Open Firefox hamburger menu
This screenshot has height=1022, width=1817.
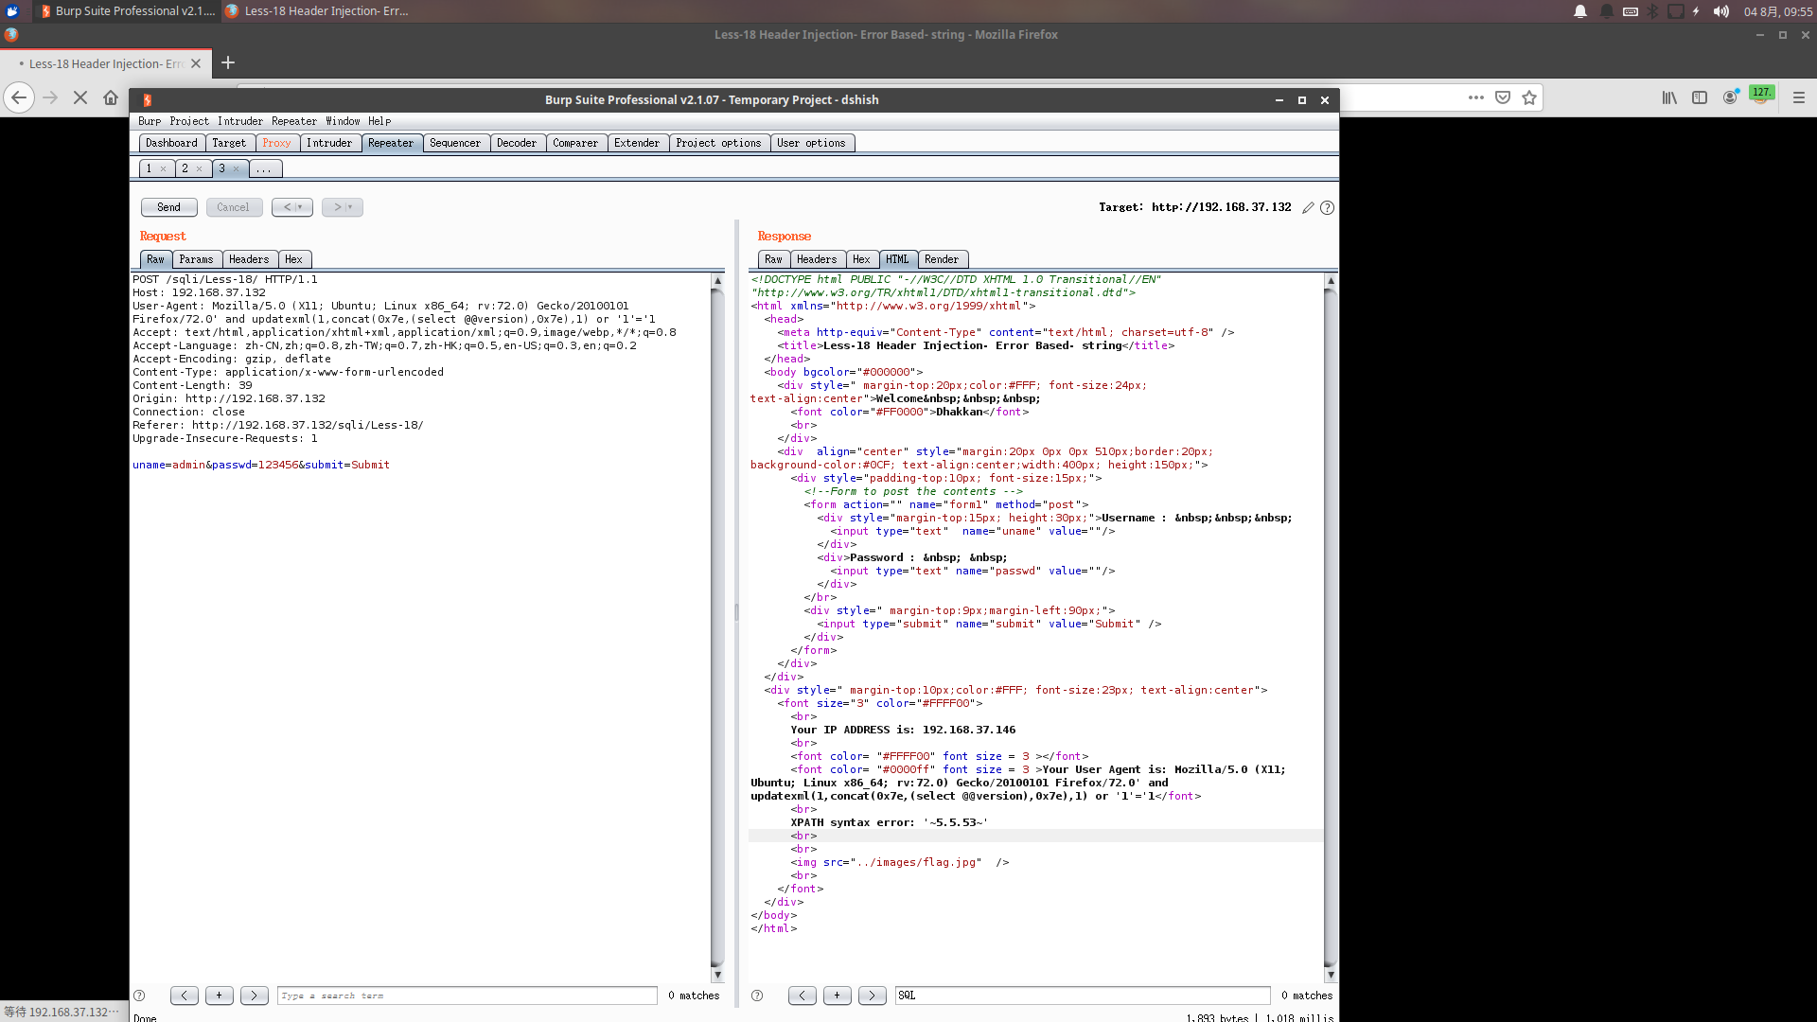click(x=1799, y=97)
